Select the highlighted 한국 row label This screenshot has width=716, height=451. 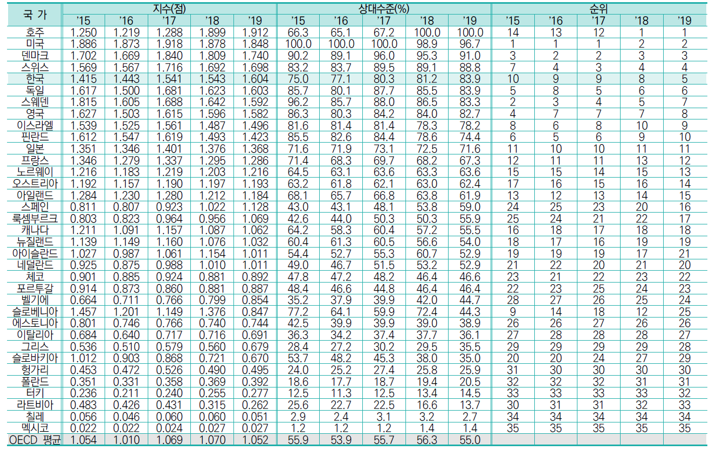point(35,78)
